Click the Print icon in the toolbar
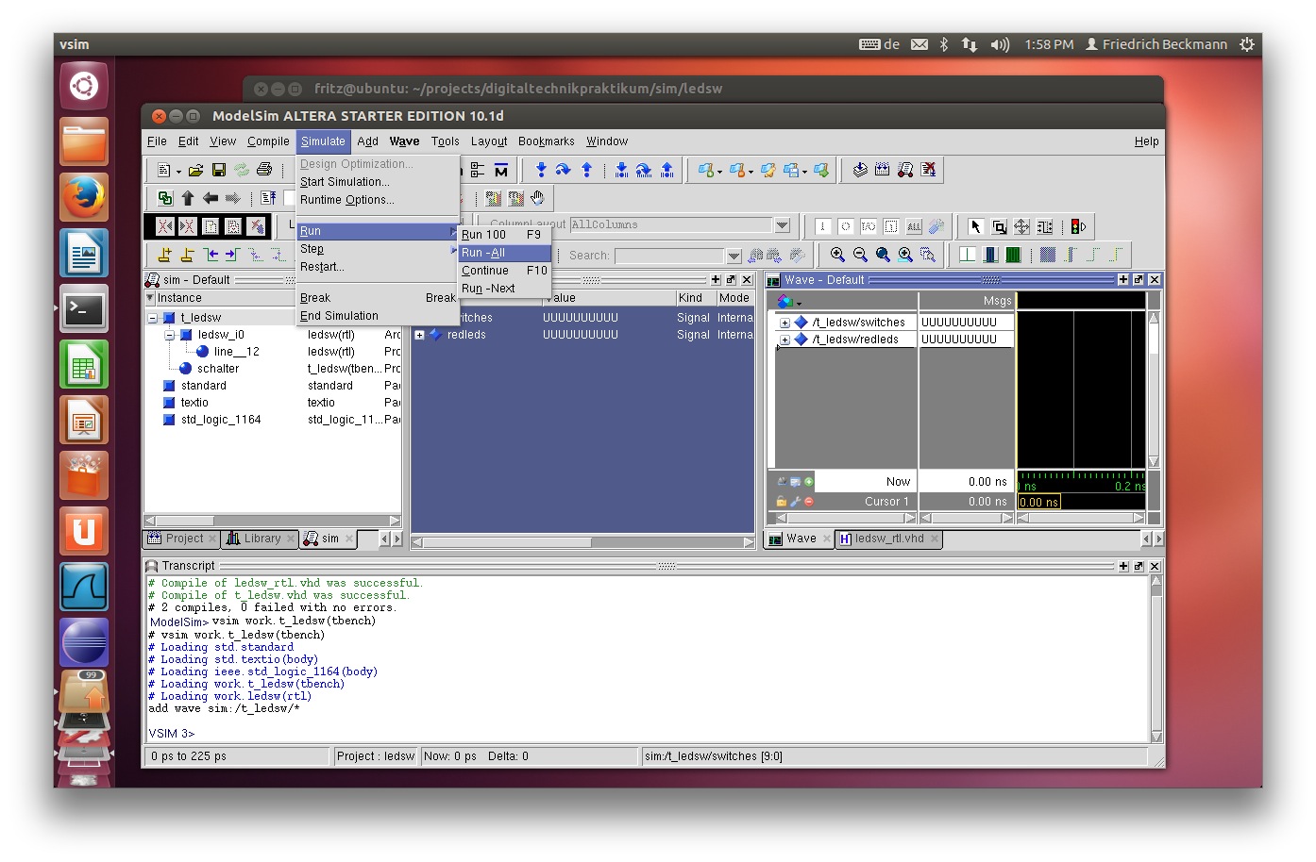This screenshot has width=1316, height=862. click(x=264, y=170)
